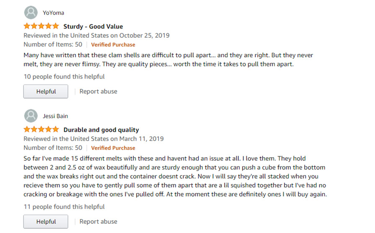Click the five-star rating on YoYoma's review
Screen dimensions: 375x233
click(x=41, y=26)
